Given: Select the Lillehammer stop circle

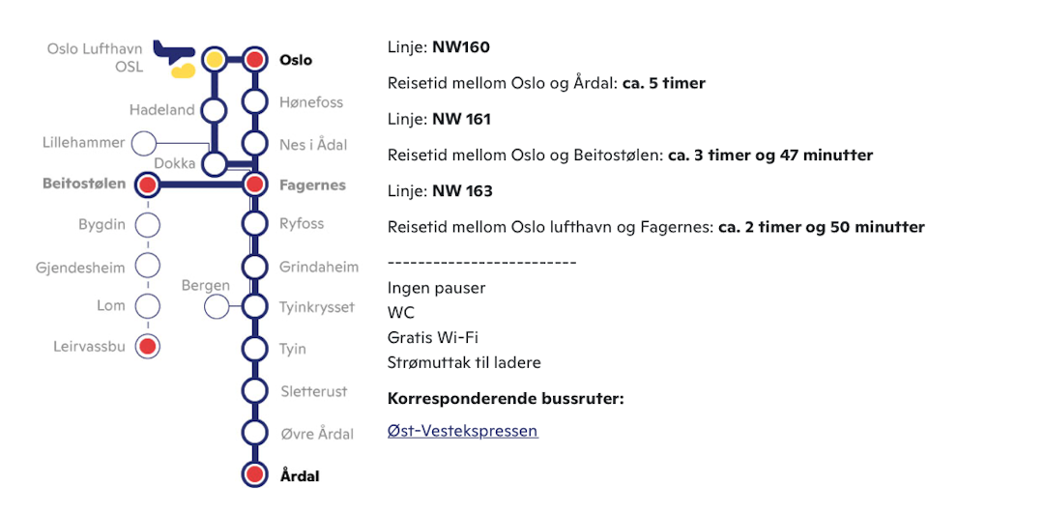Looking at the screenshot, I should coord(144,143).
